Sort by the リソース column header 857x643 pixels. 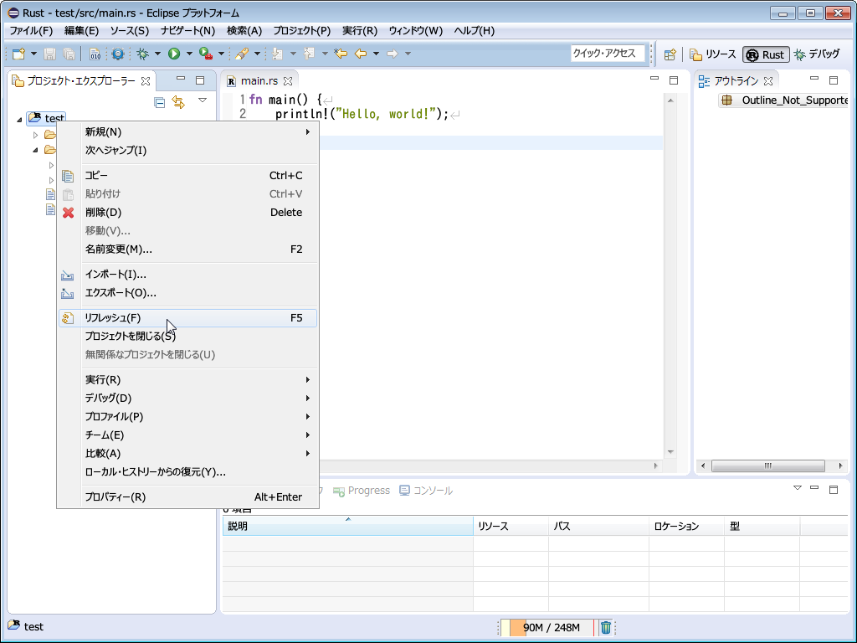(511, 526)
